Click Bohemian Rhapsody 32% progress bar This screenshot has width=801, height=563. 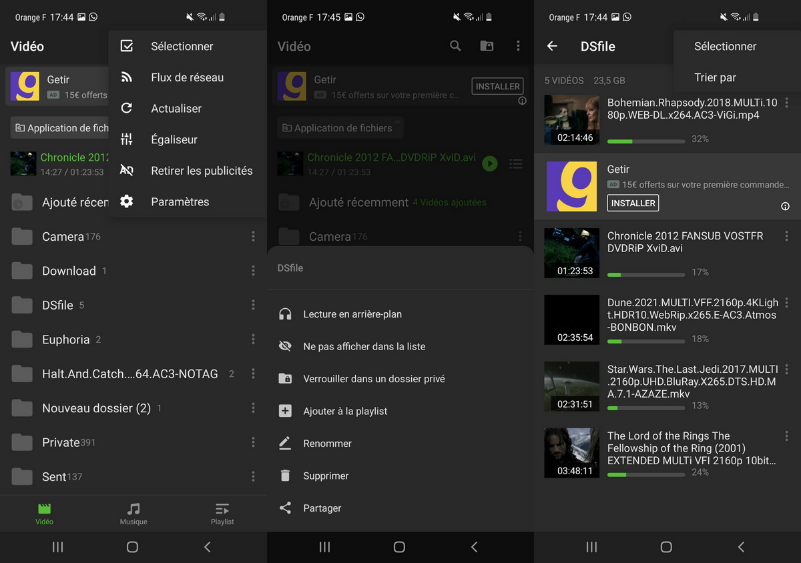[646, 141]
